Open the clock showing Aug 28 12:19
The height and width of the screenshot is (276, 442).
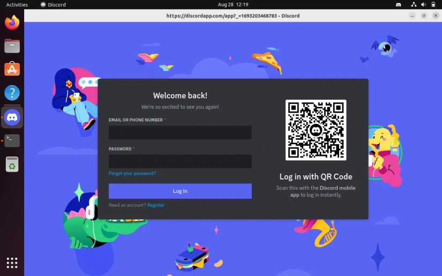click(x=233, y=4)
